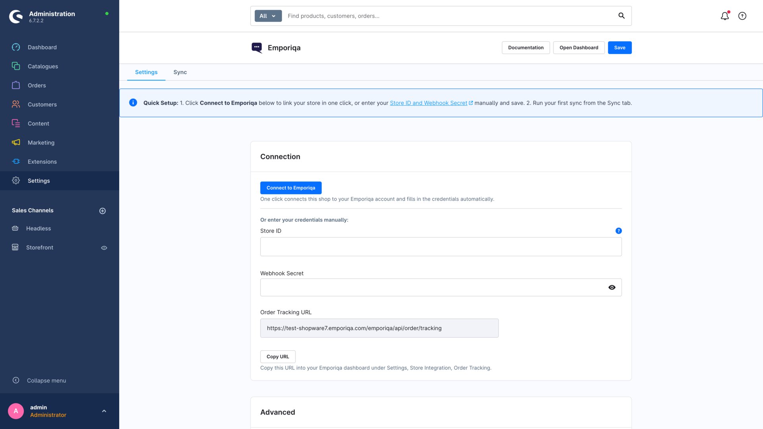Click Open Dashboard button
Image resolution: width=763 pixels, height=429 pixels.
579,48
